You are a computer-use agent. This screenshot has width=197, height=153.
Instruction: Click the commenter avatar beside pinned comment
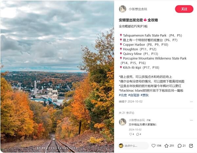point(122,122)
